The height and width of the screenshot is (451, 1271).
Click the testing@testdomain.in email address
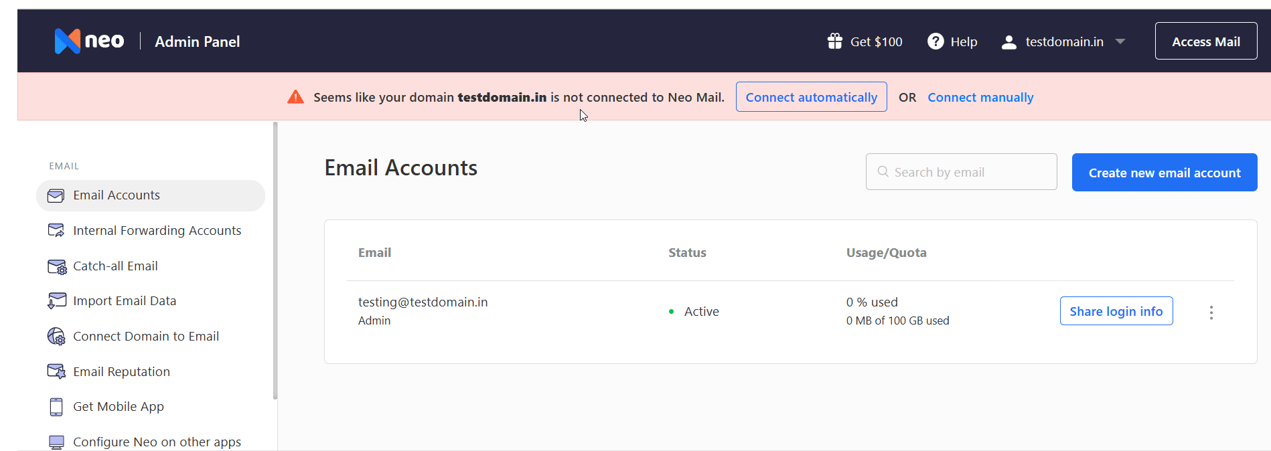423,302
